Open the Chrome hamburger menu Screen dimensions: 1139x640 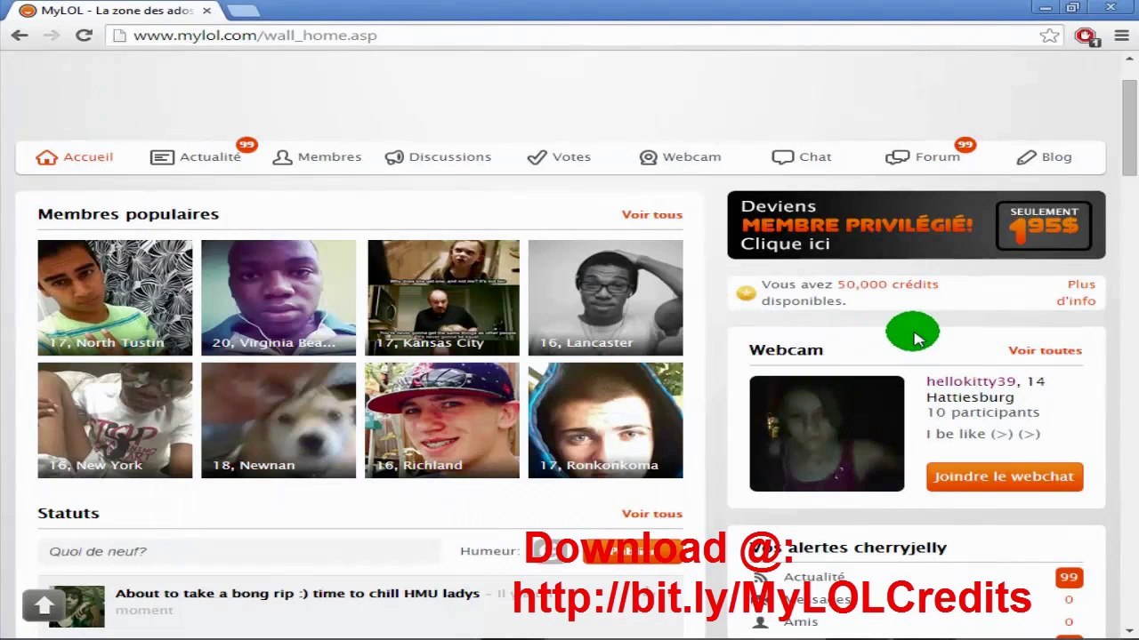click(1121, 36)
